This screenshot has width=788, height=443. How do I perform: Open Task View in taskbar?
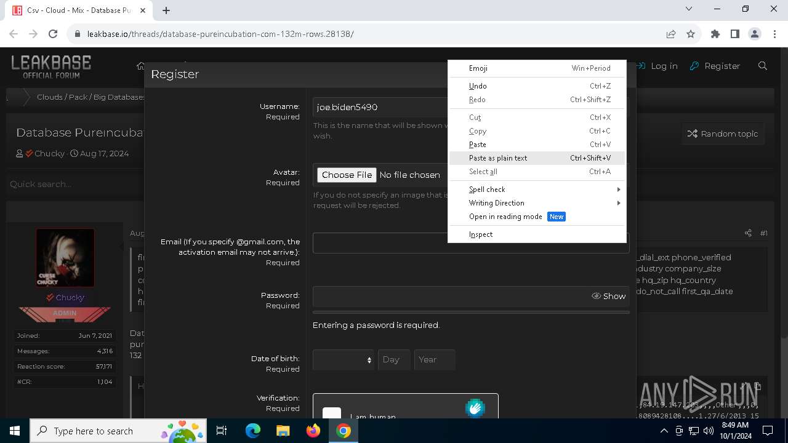click(222, 431)
